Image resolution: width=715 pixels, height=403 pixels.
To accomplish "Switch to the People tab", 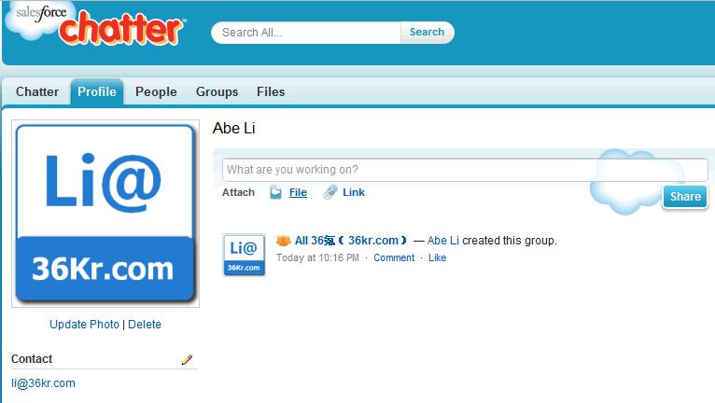I will pos(156,91).
